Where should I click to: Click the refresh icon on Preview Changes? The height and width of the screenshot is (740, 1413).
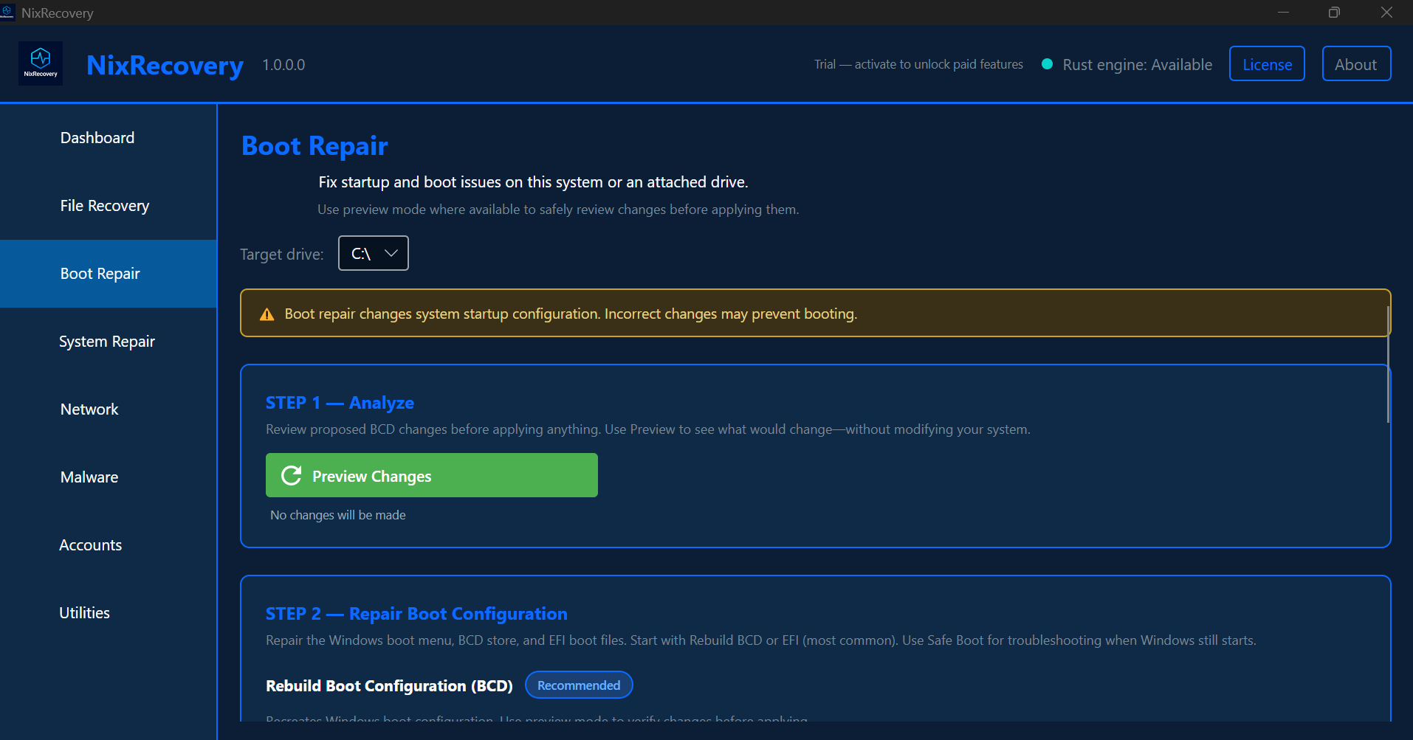pos(292,475)
